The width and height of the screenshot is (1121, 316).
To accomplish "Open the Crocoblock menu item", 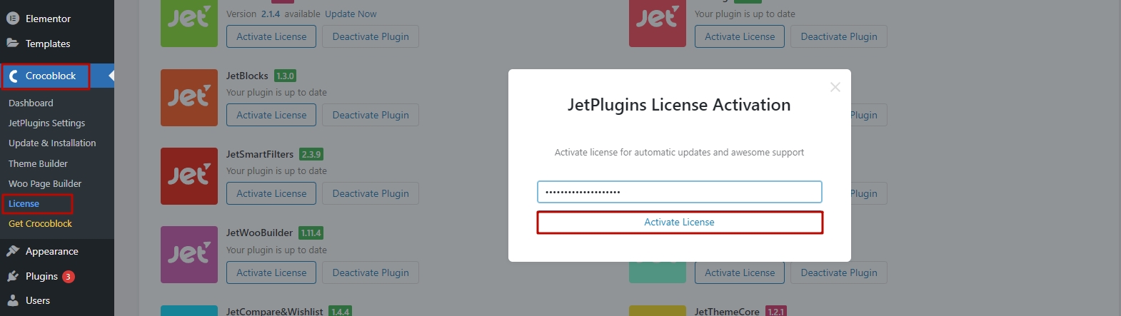I will 50,76.
